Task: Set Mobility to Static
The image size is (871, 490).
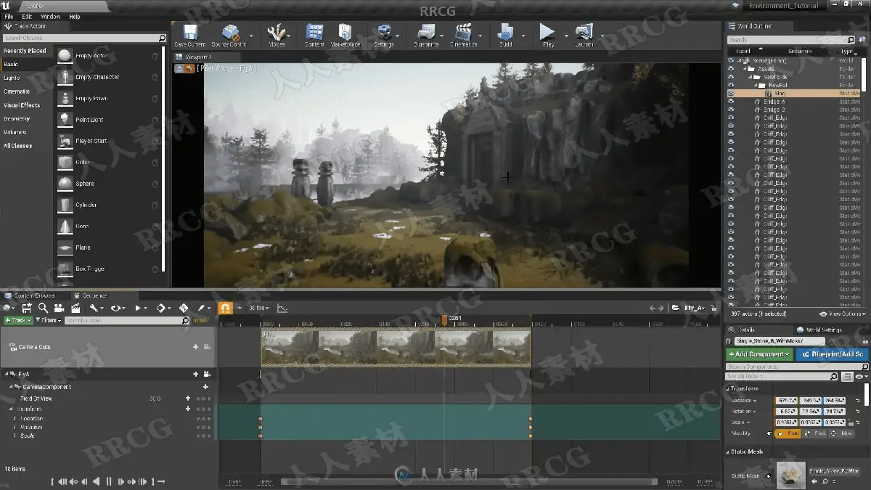Action: pos(788,433)
